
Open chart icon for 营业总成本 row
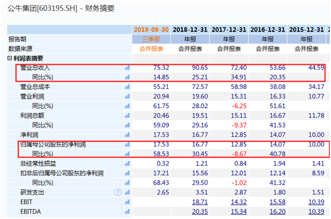click(127, 87)
